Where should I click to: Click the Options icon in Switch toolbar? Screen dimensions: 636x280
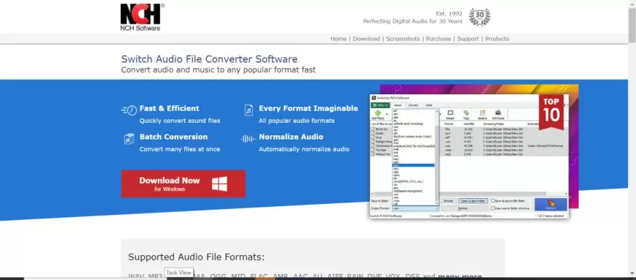(x=482, y=113)
